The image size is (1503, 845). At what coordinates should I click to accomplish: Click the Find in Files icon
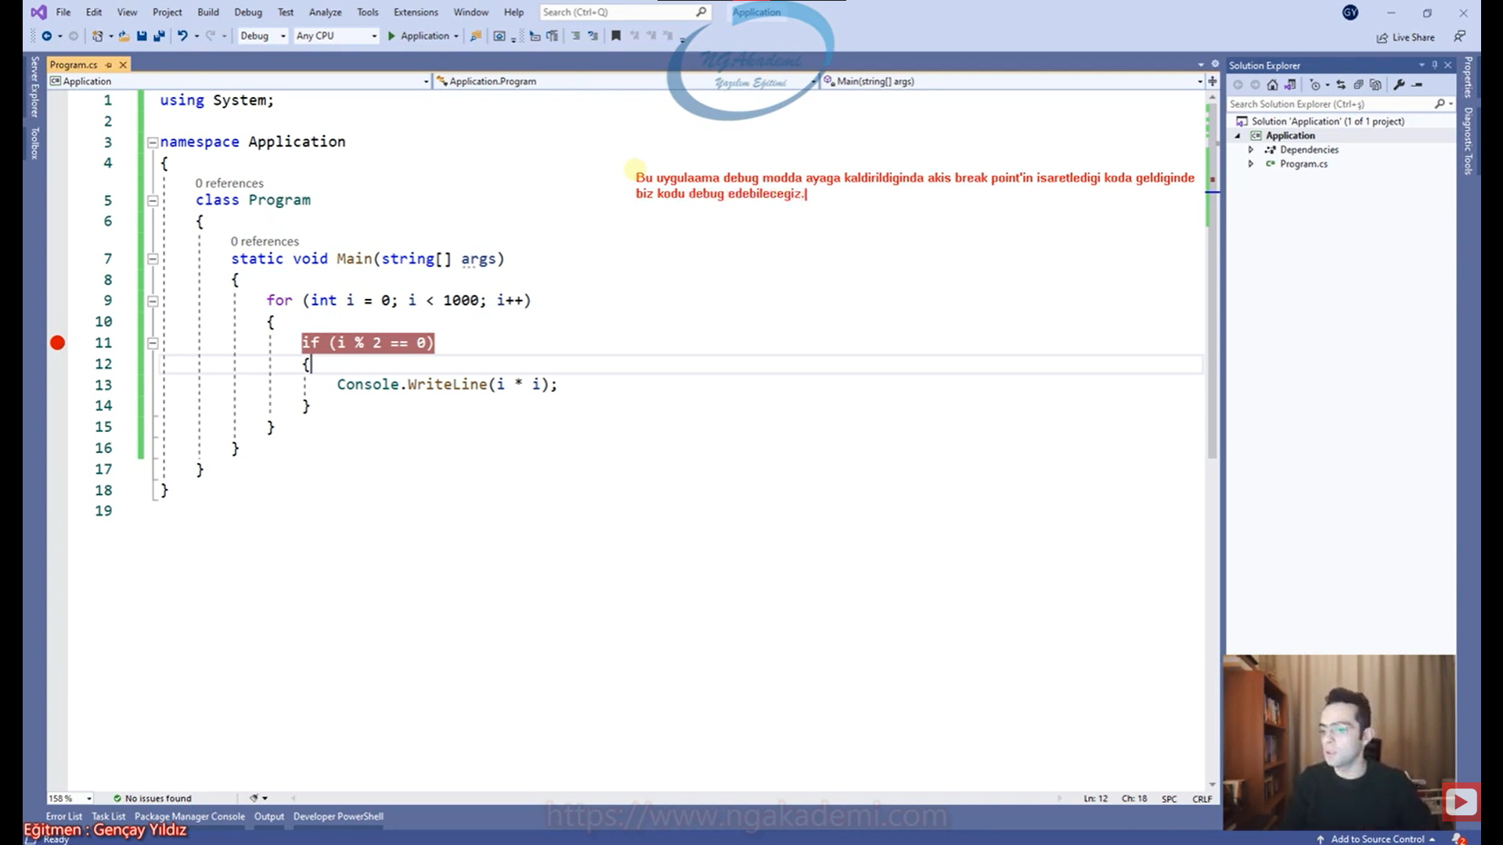[475, 36]
